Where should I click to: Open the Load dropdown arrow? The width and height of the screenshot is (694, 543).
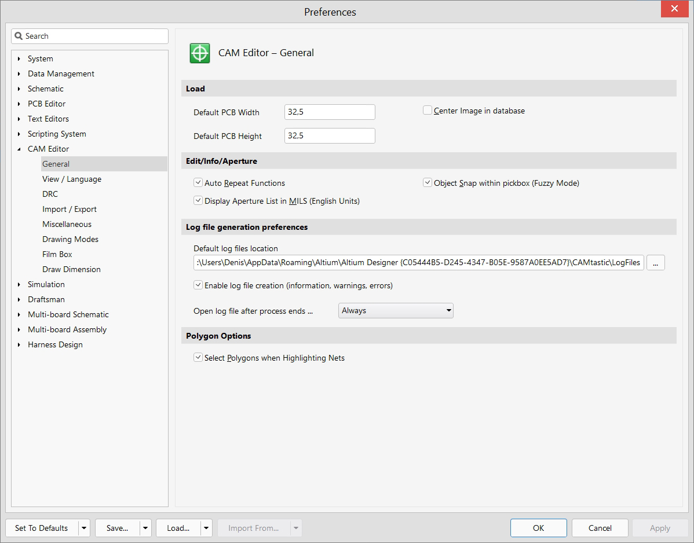coord(206,528)
